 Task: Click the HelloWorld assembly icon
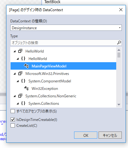click(x=20, y=51)
